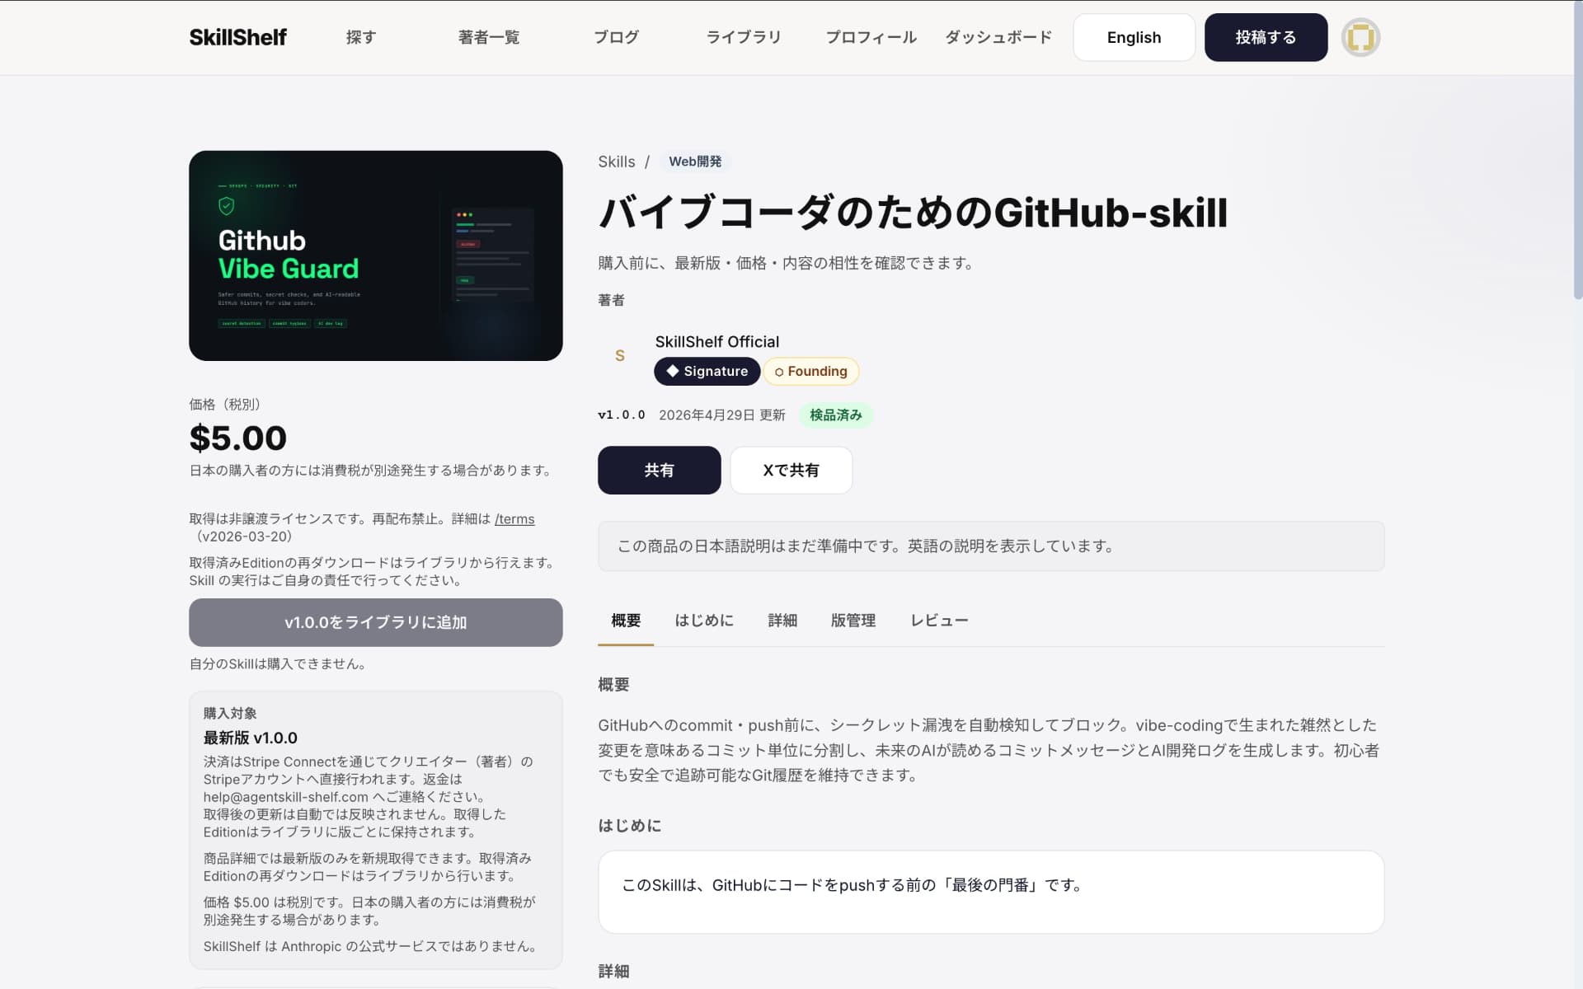
Task: Open the user avatar icon in header
Action: 1360,37
